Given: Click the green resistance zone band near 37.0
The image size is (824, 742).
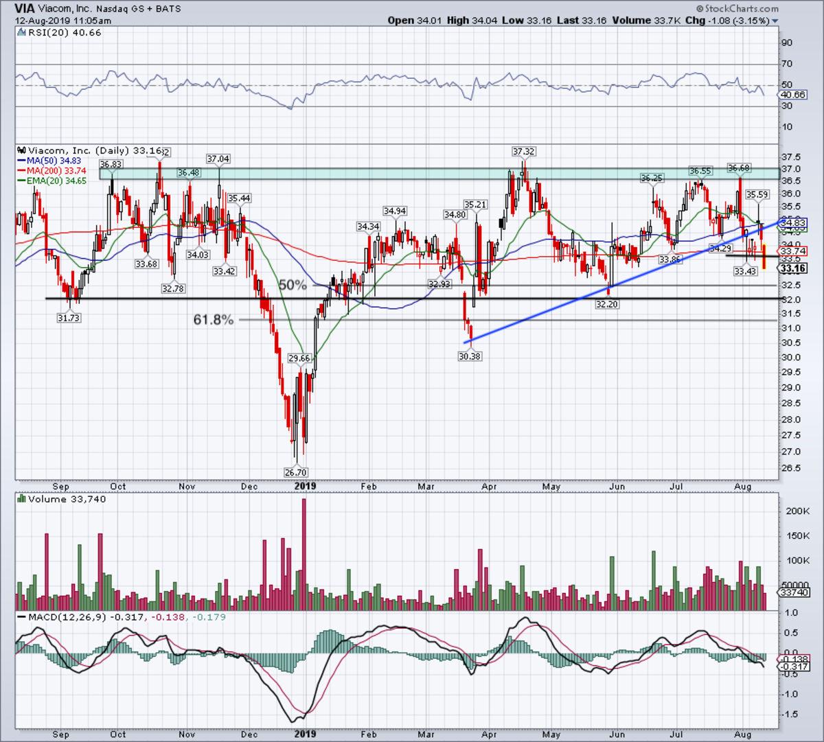Looking at the screenshot, I should pyautogui.click(x=439, y=174).
